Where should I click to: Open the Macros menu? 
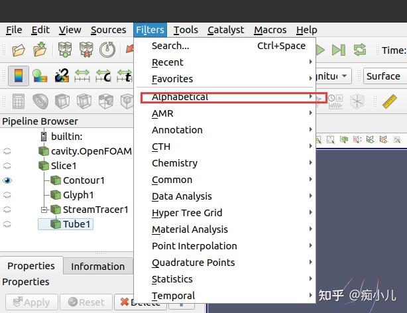270,30
